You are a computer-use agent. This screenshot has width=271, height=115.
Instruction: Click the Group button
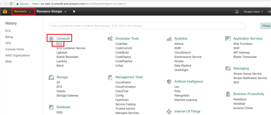[x=266, y=26]
